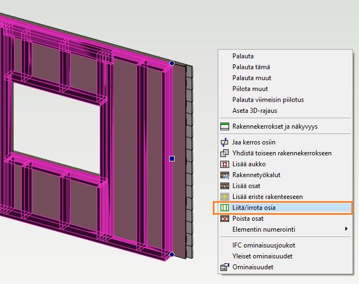Image resolution: width=359 pixels, height=284 pixels.
Task: Open Ominaisuudet from the context menu
Action: 253,267
